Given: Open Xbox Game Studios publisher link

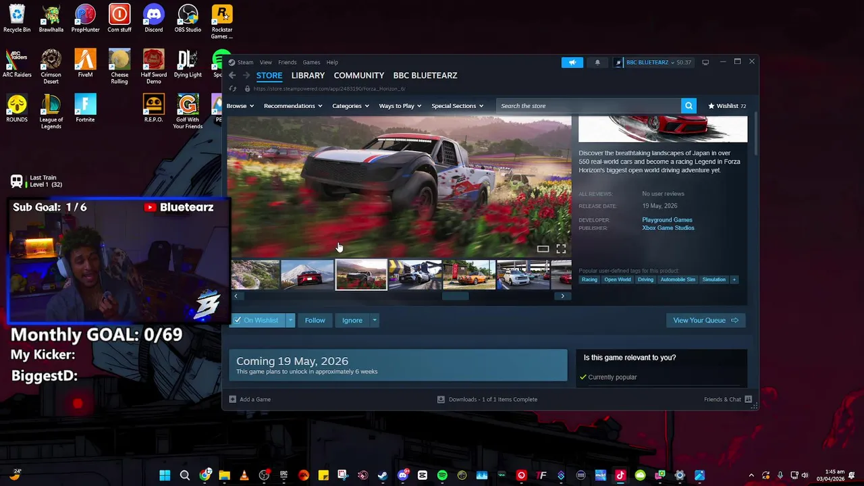Looking at the screenshot, I should (x=668, y=228).
